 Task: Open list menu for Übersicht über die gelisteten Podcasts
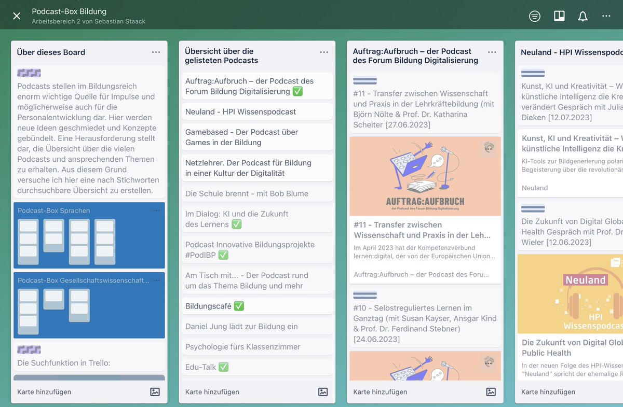(x=324, y=52)
